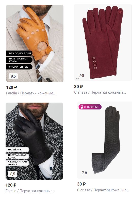Open the black Farella leather gloves photo
132x197 pixels.
(x=34, y=141)
